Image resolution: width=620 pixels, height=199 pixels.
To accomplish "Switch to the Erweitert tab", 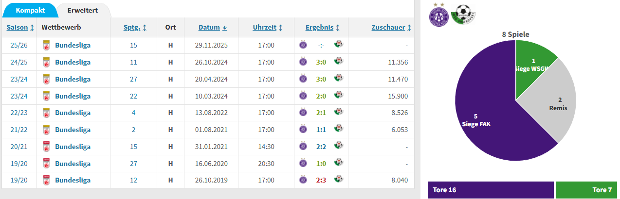I will coord(83,10).
